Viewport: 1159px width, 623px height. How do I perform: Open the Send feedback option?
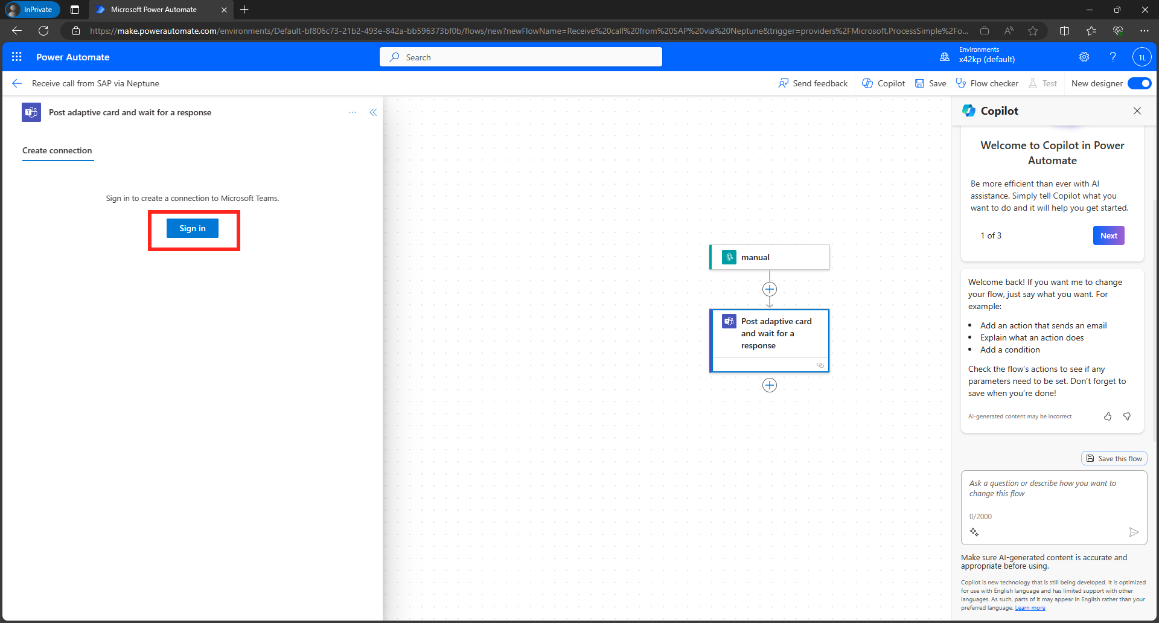click(813, 83)
